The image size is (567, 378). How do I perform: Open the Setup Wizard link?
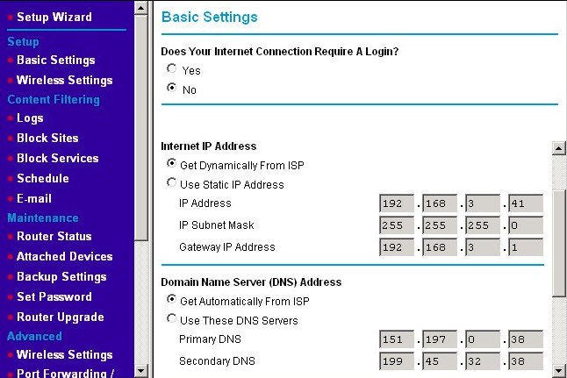pos(54,17)
